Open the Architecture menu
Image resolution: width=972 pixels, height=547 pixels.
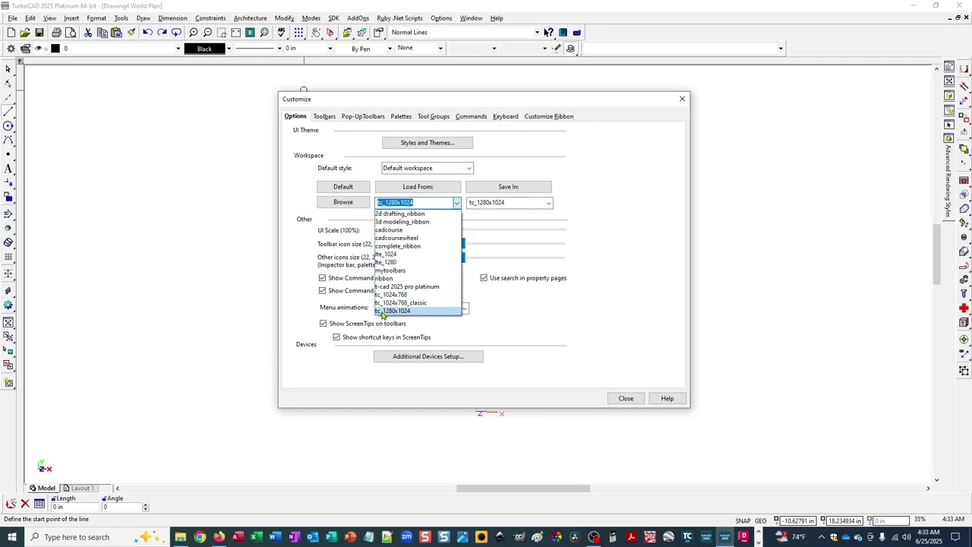coord(250,18)
